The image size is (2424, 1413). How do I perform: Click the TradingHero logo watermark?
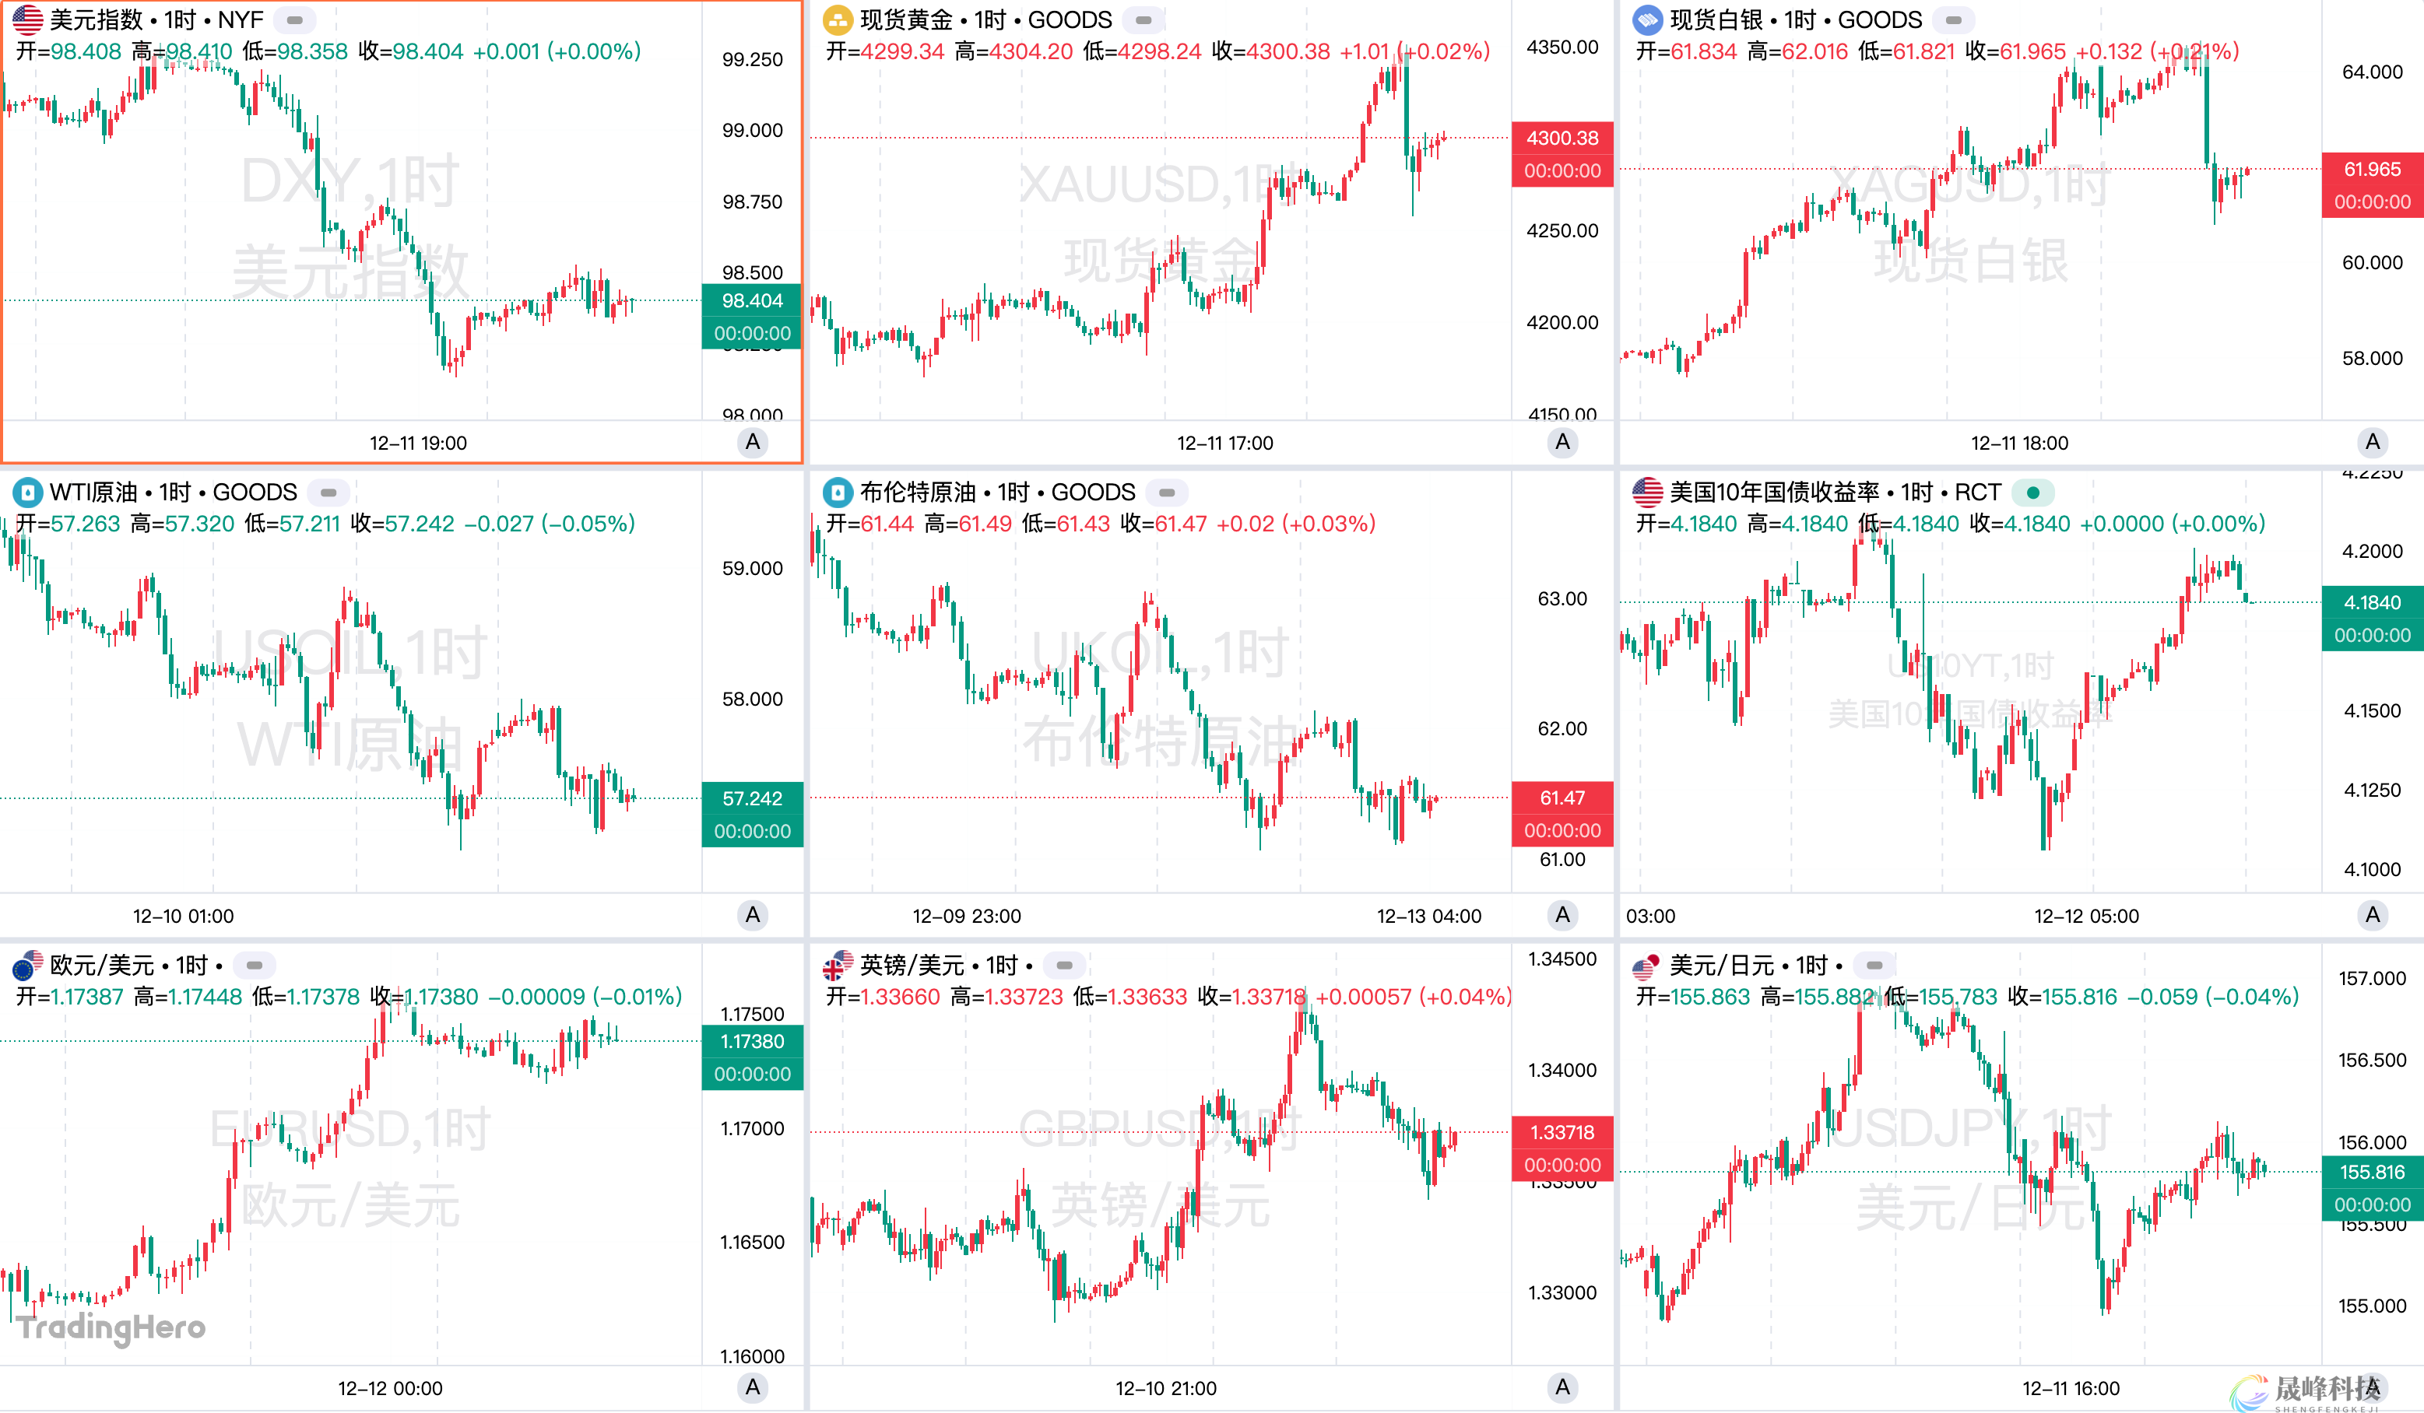click(x=111, y=1327)
